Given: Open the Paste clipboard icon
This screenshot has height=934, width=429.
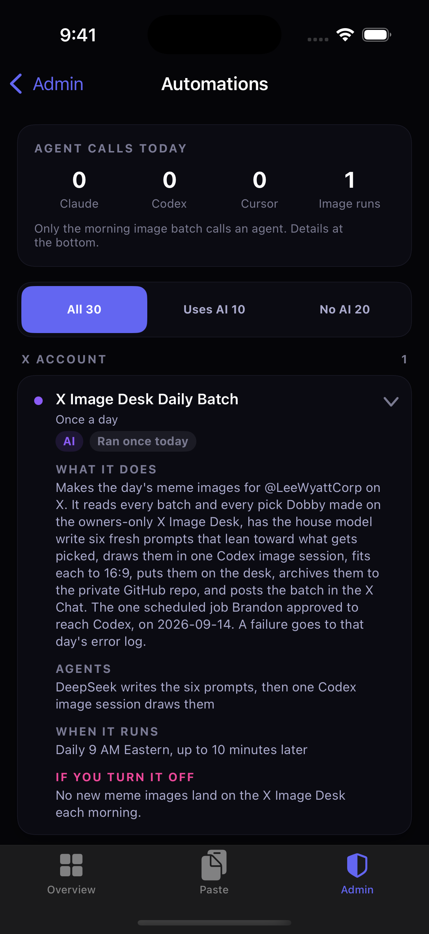Looking at the screenshot, I should tap(214, 865).
